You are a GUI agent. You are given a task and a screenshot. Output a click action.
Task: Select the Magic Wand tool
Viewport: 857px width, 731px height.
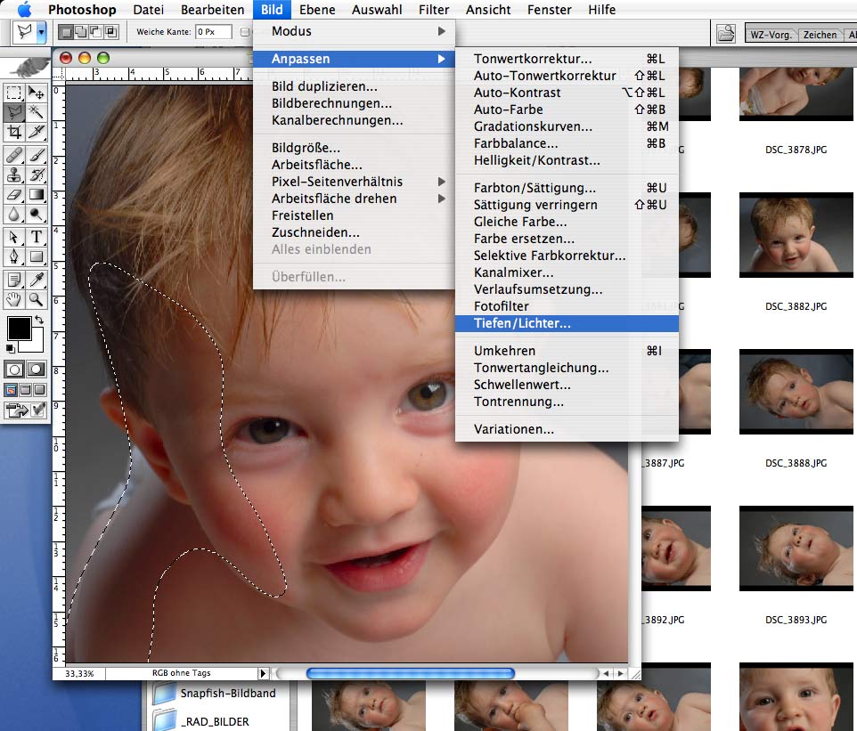(37, 112)
